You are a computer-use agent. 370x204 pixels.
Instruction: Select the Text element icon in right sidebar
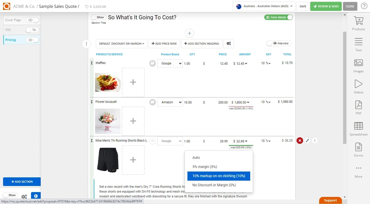click(358, 44)
